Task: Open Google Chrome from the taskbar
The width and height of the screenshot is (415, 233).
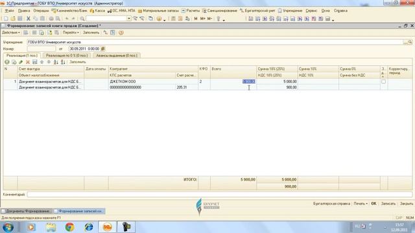Action: click(69, 227)
